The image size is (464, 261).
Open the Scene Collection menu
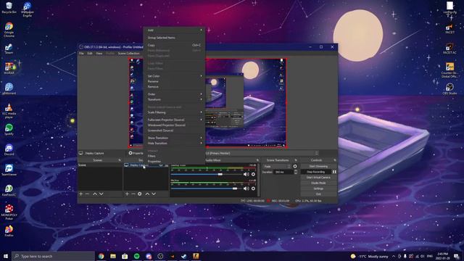point(128,53)
